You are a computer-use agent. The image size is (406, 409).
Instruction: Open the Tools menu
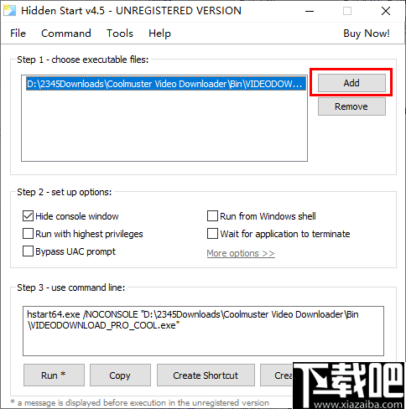pos(120,34)
